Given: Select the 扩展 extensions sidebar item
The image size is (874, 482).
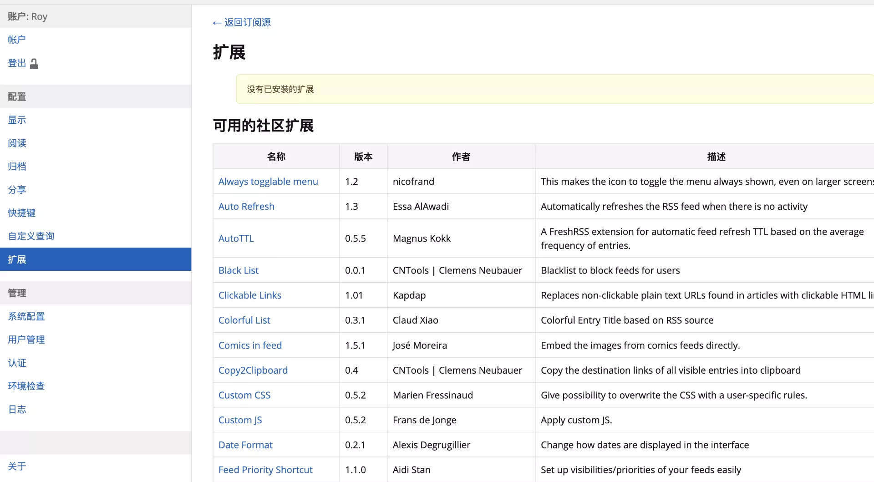Looking at the screenshot, I should pos(96,259).
